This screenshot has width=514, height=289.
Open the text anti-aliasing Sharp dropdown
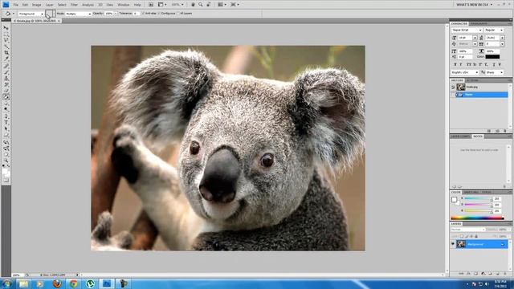(x=495, y=72)
